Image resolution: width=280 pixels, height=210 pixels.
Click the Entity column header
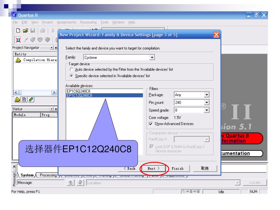(35, 54)
